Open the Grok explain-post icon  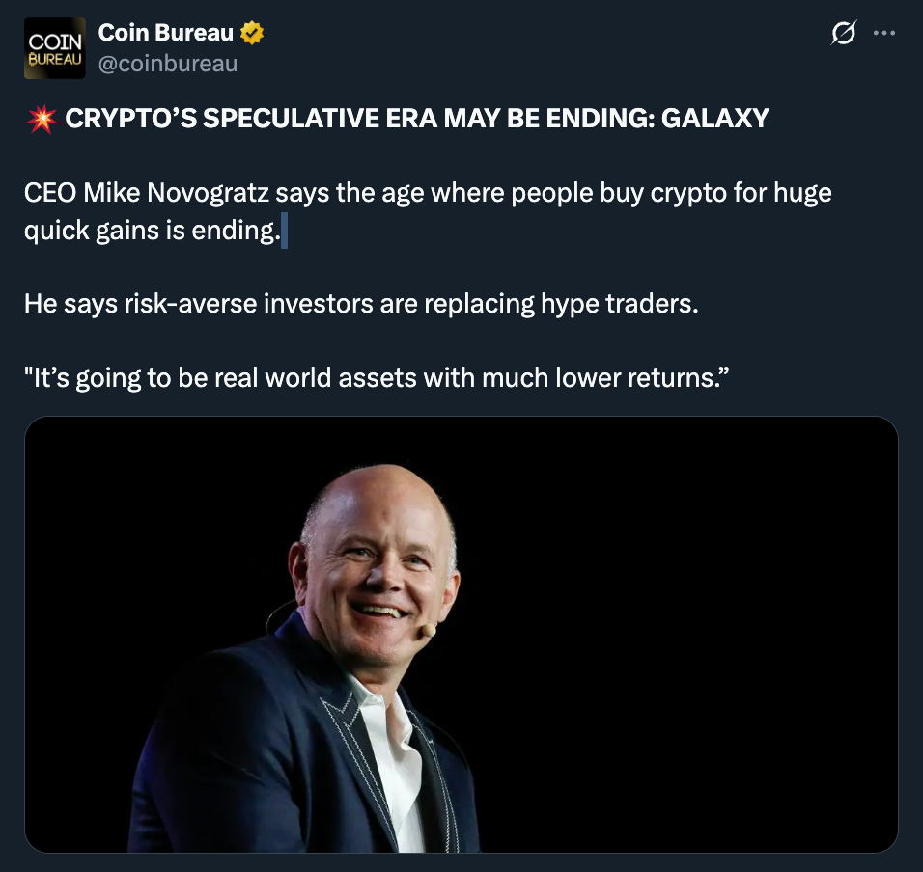(843, 34)
